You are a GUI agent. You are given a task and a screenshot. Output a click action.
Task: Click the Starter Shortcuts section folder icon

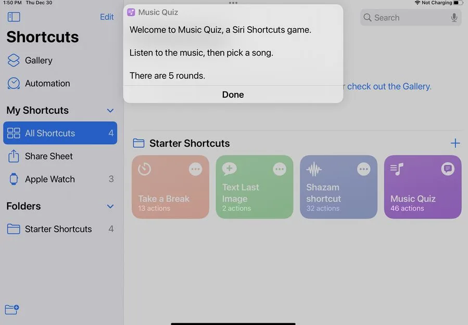point(138,143)
